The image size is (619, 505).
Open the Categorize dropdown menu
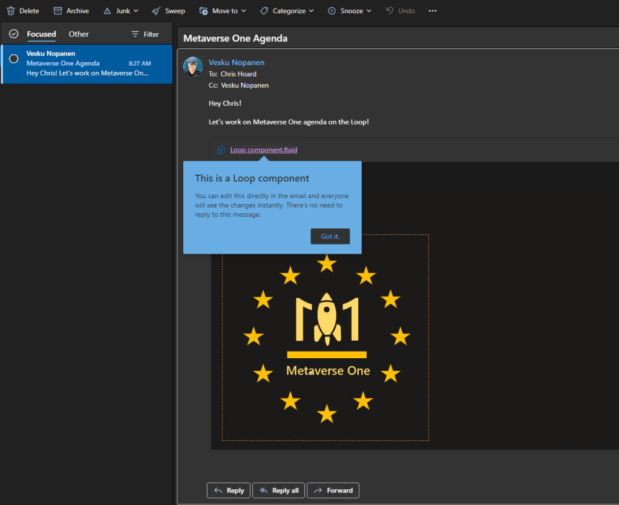(311, 11)
